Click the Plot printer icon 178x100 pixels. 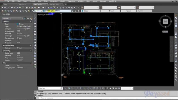point(12,7)
